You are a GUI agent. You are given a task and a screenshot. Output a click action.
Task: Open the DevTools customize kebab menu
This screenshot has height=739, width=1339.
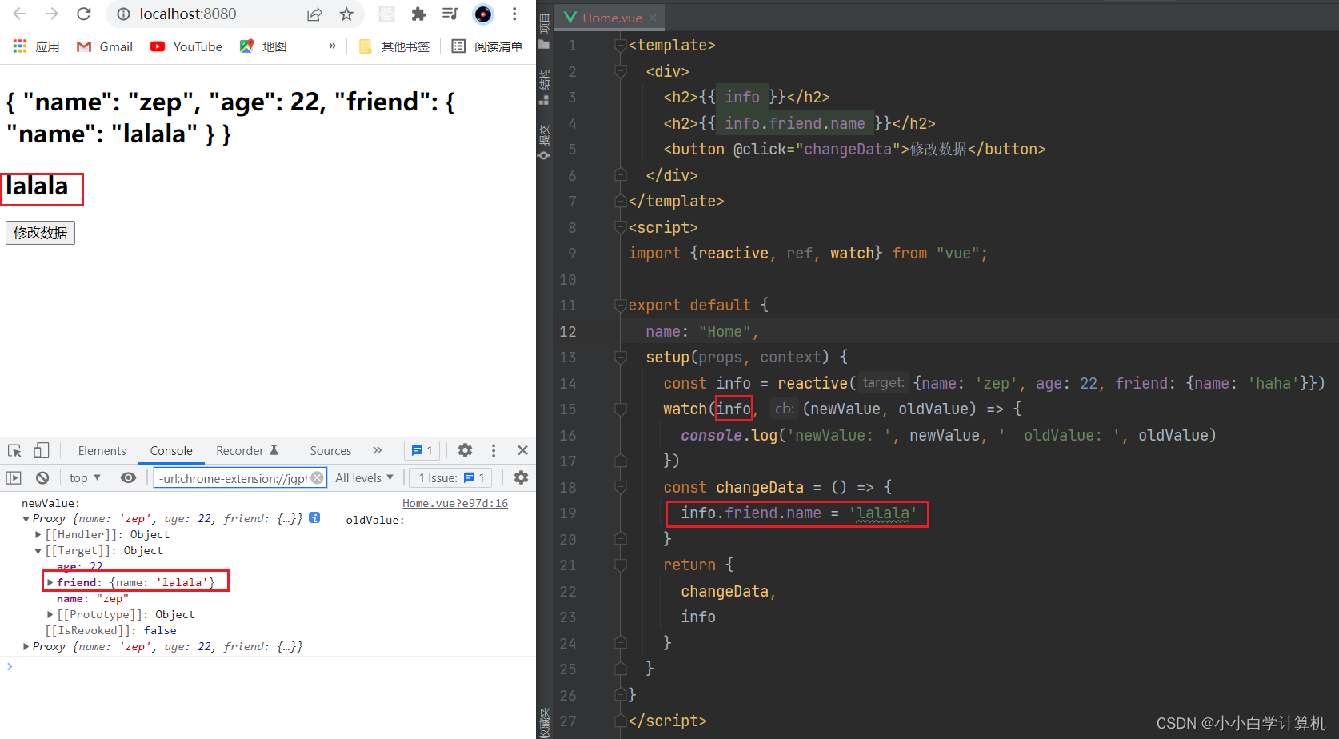coord(494,450)
